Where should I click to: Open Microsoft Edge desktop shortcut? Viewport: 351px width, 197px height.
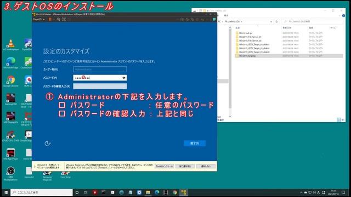coord(11,63)
